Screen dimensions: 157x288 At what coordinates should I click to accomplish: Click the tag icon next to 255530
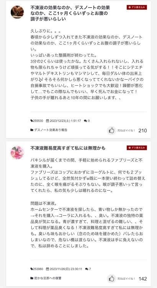[31, 121]
